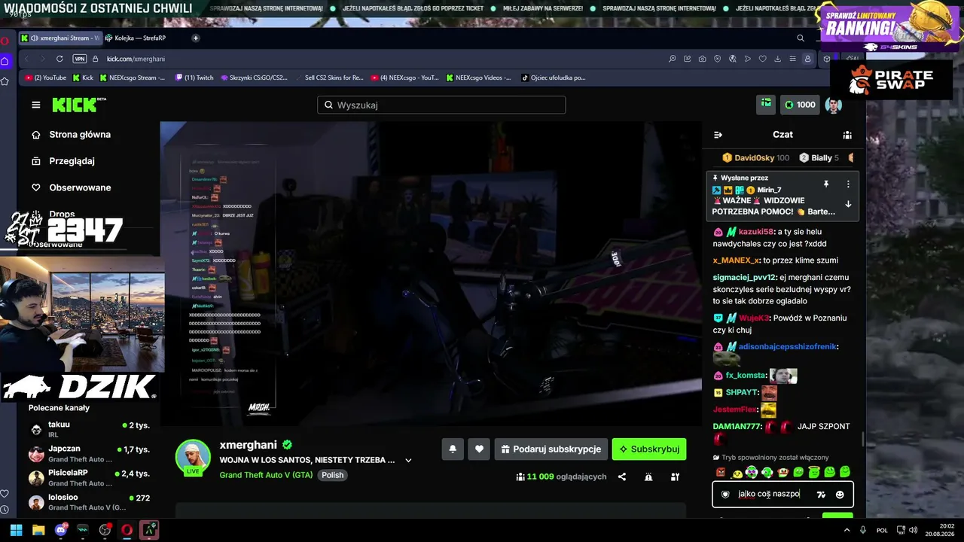This screenshot has width=964, height=542.
Task: Open the stream tools icon next to report
Action: [x=675, y=477]
